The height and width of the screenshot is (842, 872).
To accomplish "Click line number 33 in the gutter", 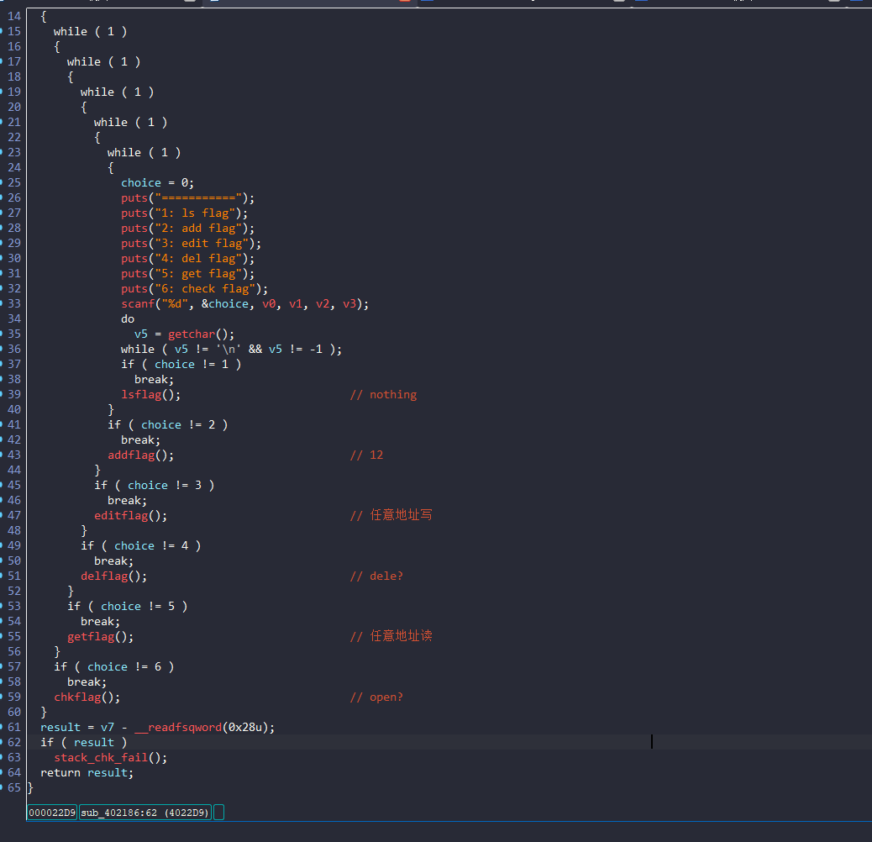I will coord(14,303).
